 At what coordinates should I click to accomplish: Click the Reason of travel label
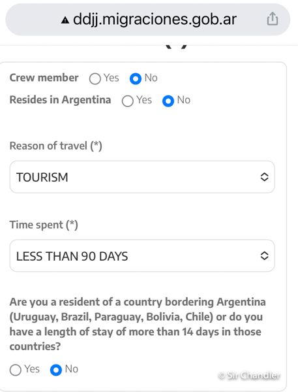click(x=55, y=146)
